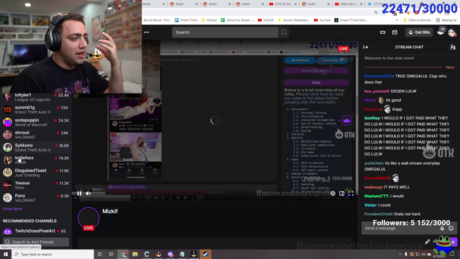Open Sykkuno channel in sidebar
The width and height of the screenshot is (460, 259).
coord(36,147)
